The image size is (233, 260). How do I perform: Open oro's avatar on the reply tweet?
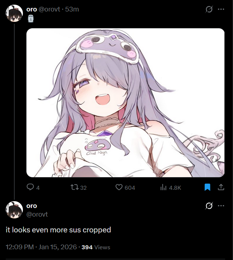(14, 210)
